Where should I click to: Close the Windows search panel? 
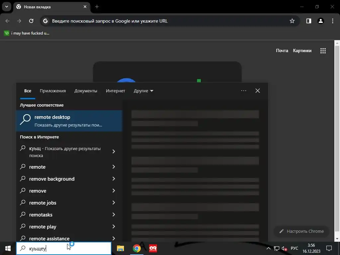tap(258, 91)
